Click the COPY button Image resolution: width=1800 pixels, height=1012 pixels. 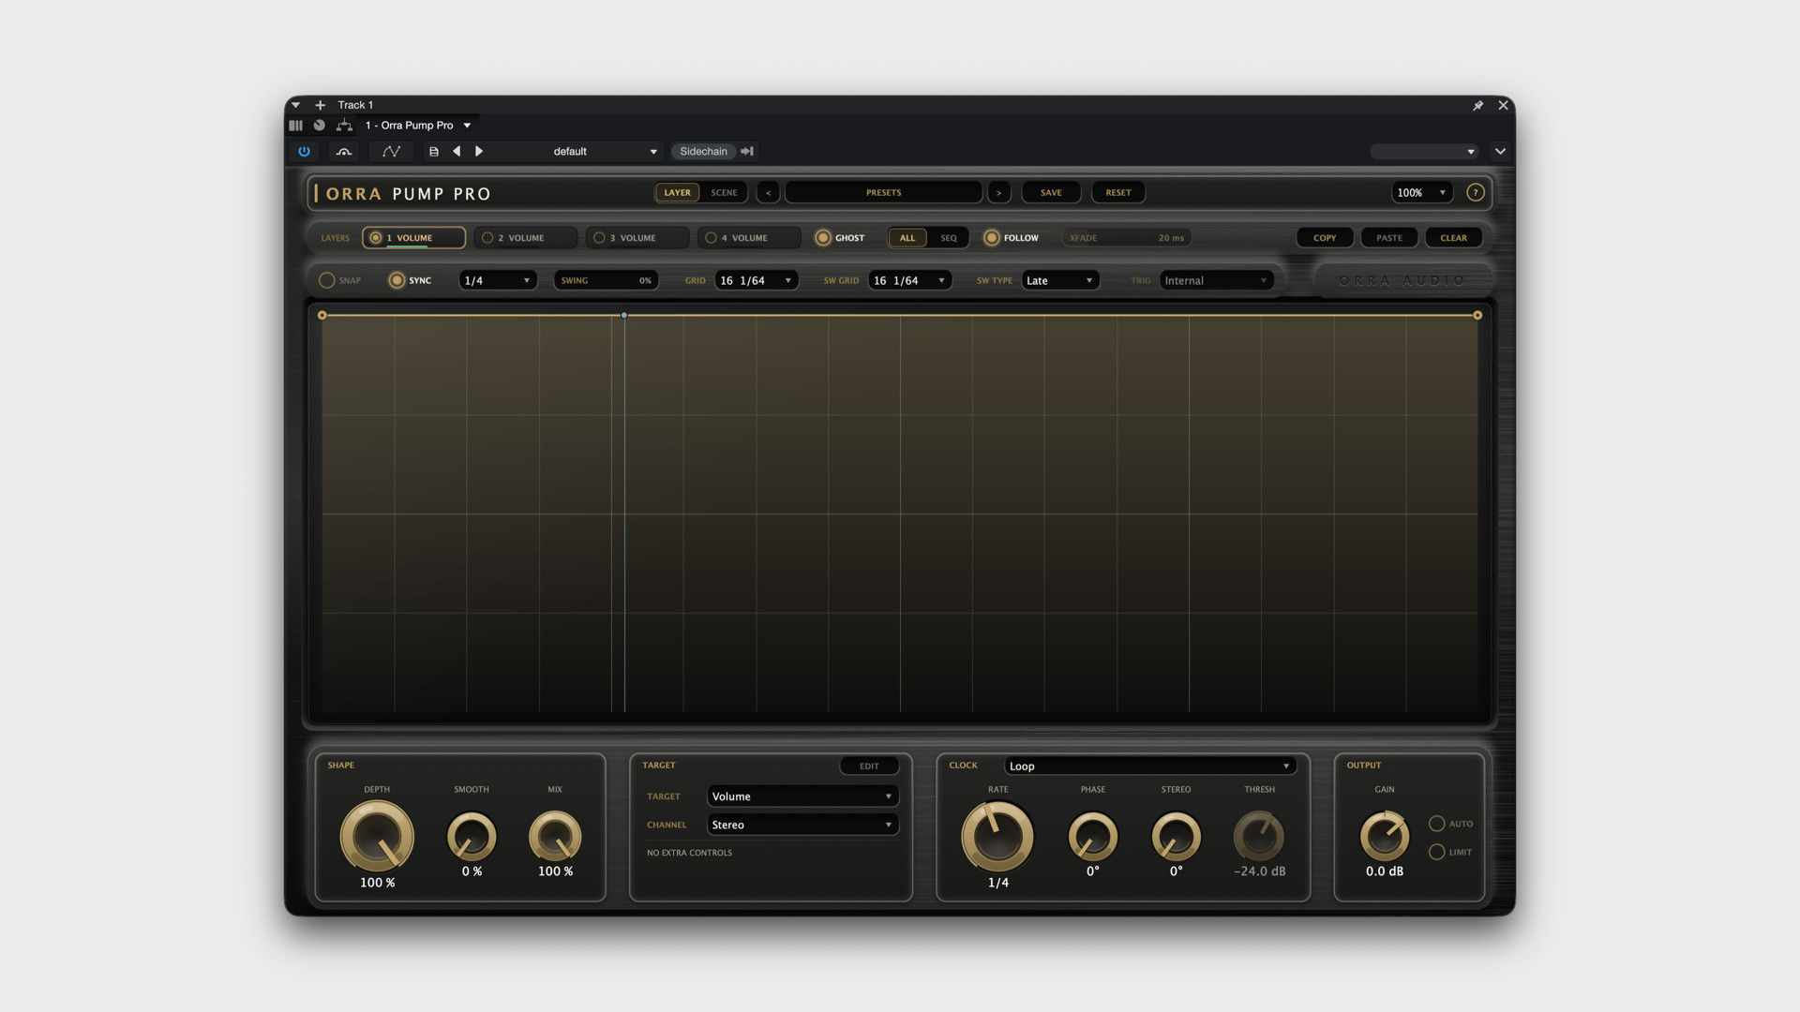(x=1325, y=238)
